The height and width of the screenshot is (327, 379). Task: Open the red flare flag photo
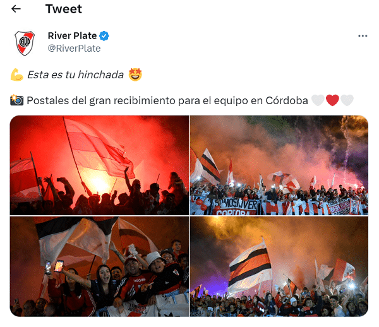tap(99, 165)
